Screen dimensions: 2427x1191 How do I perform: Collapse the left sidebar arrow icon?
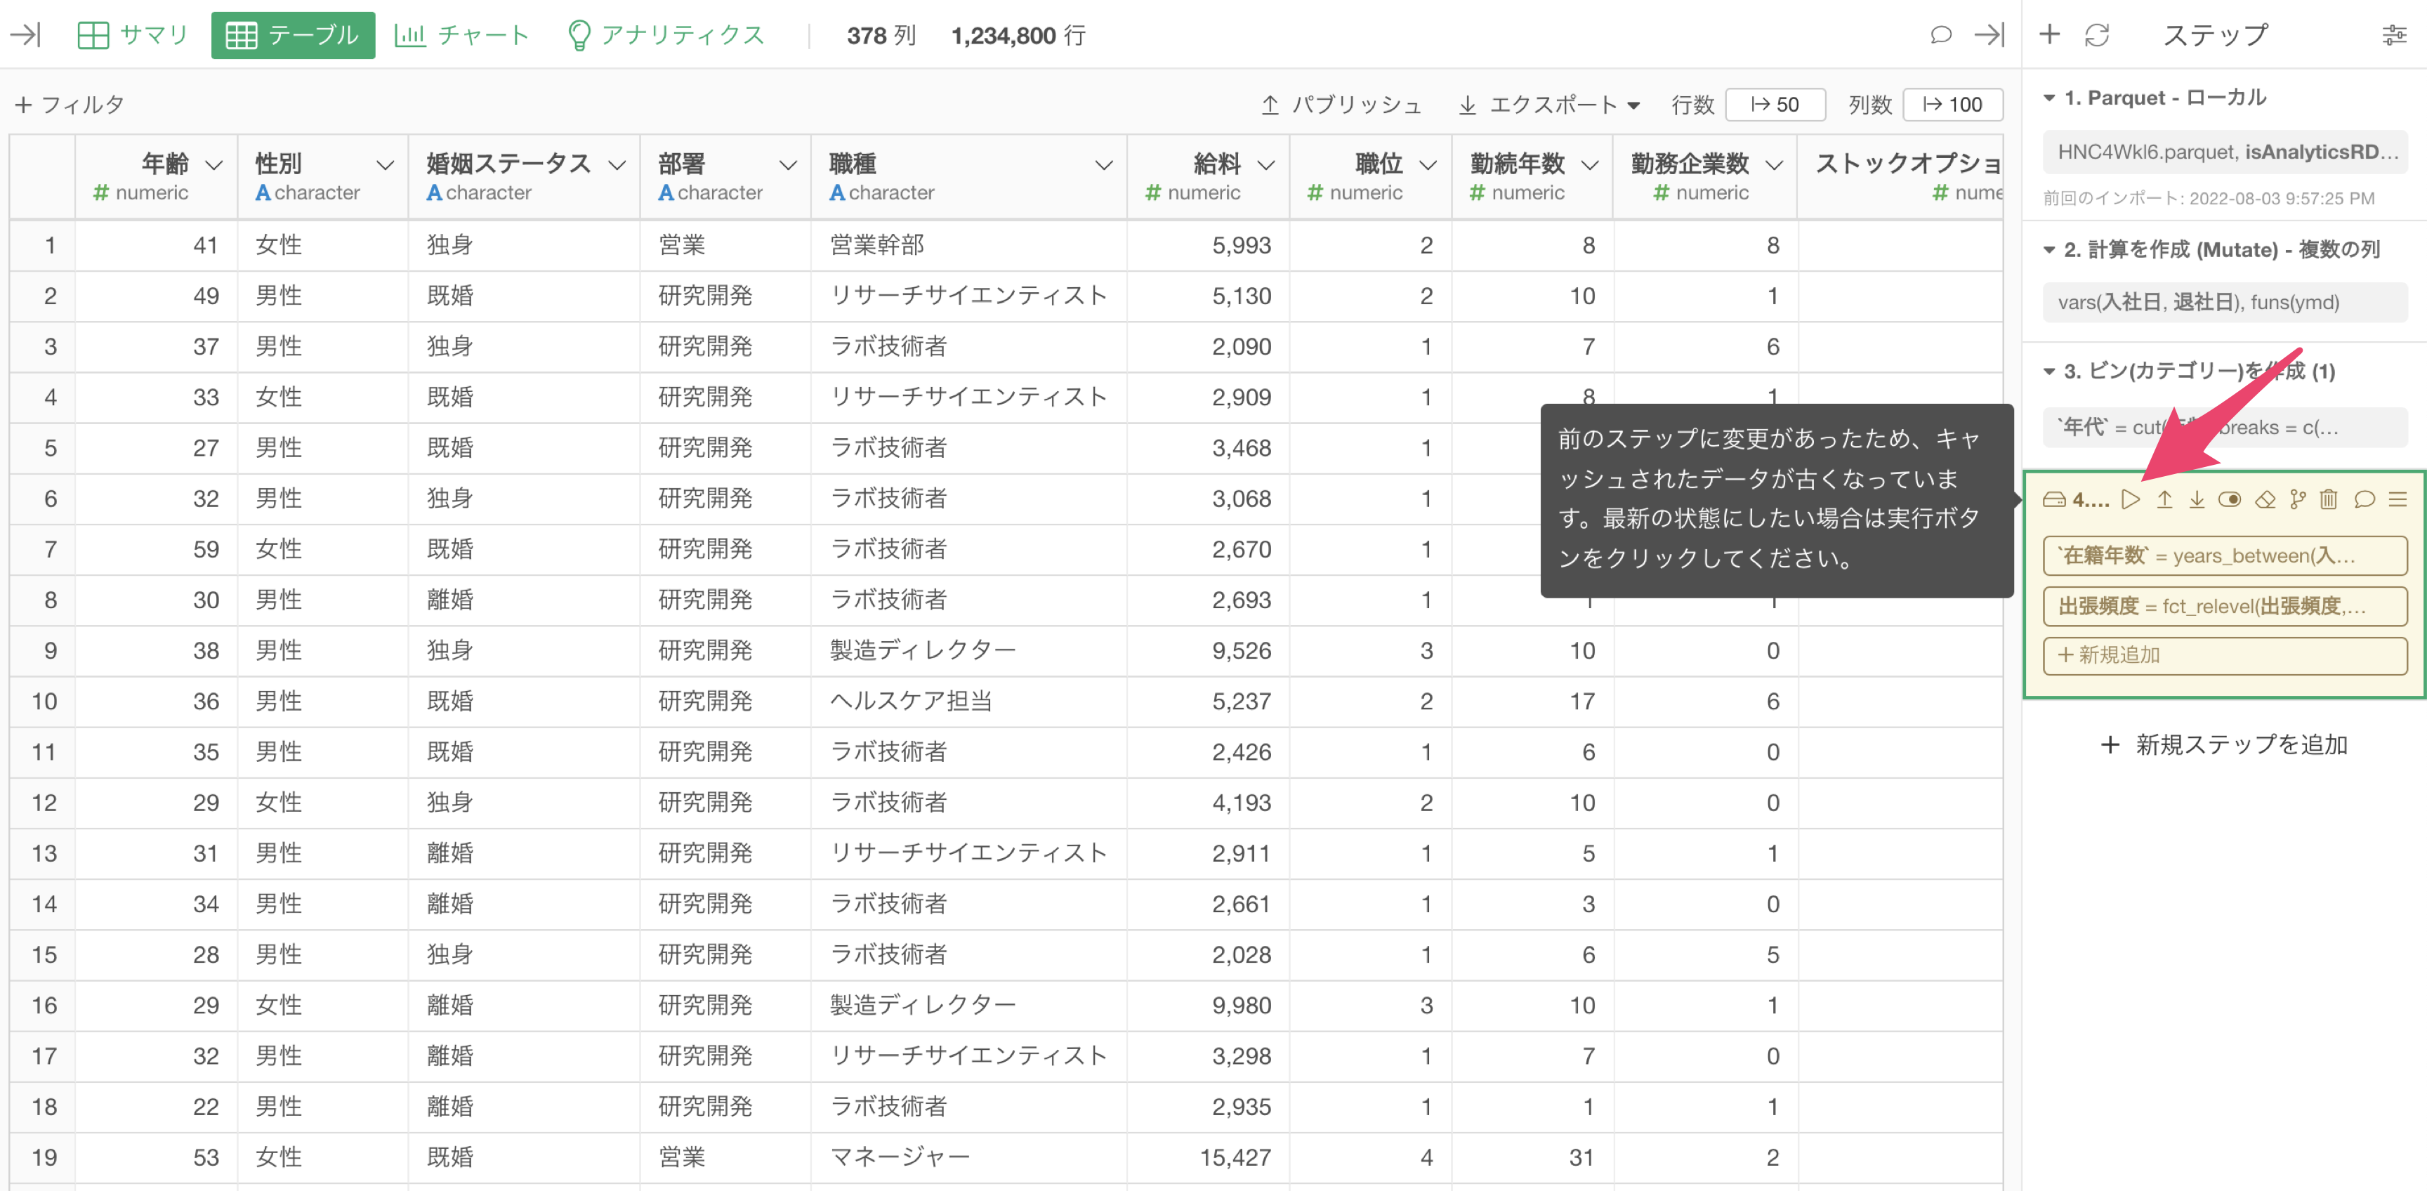25,35
